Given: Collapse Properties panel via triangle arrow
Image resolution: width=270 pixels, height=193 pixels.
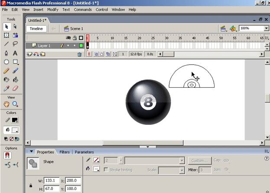Looking at the screenshot, I should [x=31, y=151].
